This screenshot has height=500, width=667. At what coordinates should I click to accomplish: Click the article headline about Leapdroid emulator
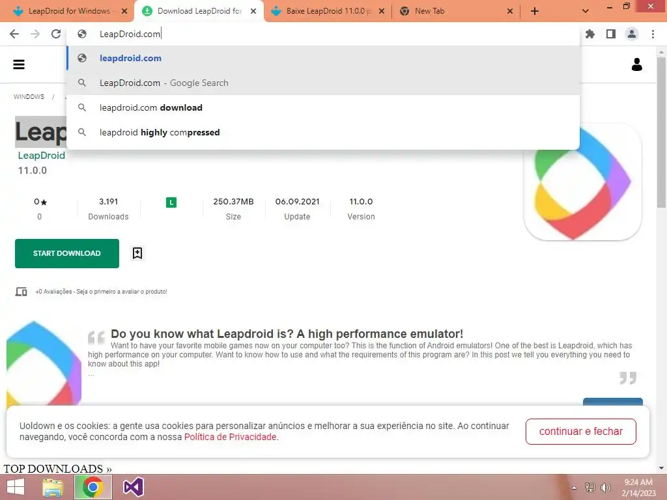coord(287,334)
